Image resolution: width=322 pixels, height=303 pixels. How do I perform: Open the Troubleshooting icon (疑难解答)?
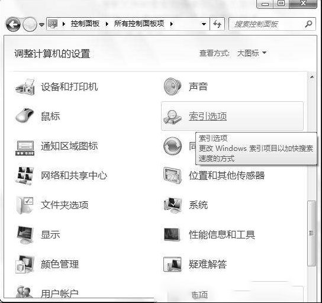point(172,264)
